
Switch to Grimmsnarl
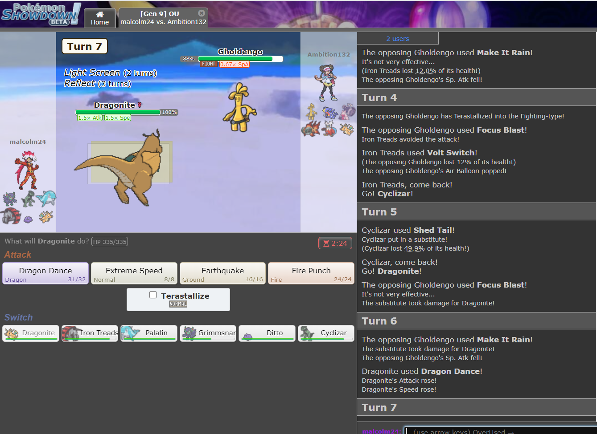point(208,333)
